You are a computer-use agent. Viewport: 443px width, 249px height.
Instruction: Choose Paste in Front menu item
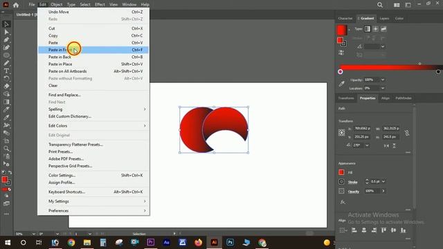pyautogui.click(x=93, y=50)
